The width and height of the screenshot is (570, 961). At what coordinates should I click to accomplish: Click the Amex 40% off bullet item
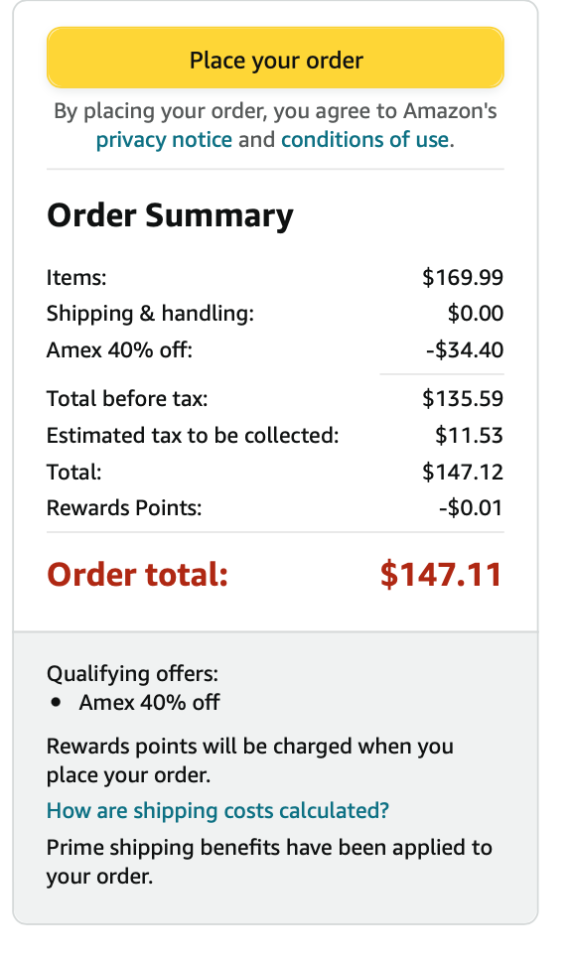(149, 702)
